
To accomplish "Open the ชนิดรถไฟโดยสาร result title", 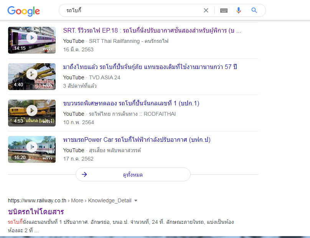I will [x=36, y=212].
